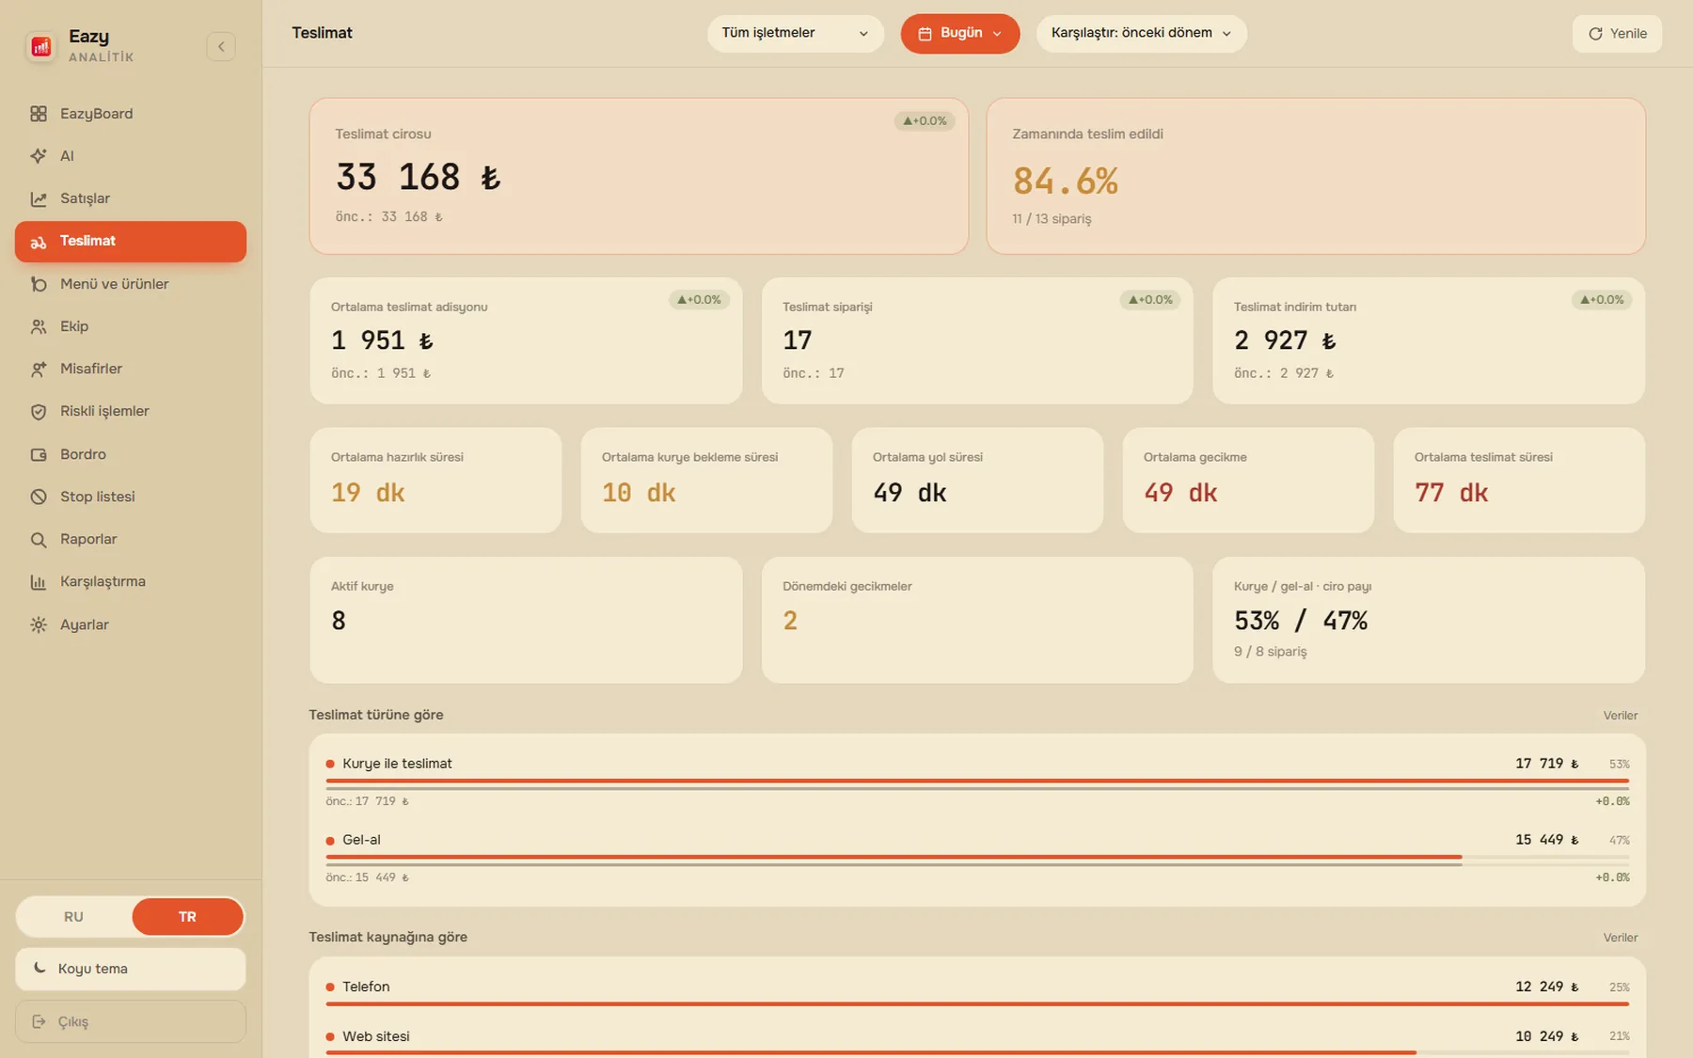Image resolution: width=1693 pixels, height=1058 pixels.
Task: Click the Teslimat indirim tutarı card
Action: pyautogui.click(x=1429, y=340)
